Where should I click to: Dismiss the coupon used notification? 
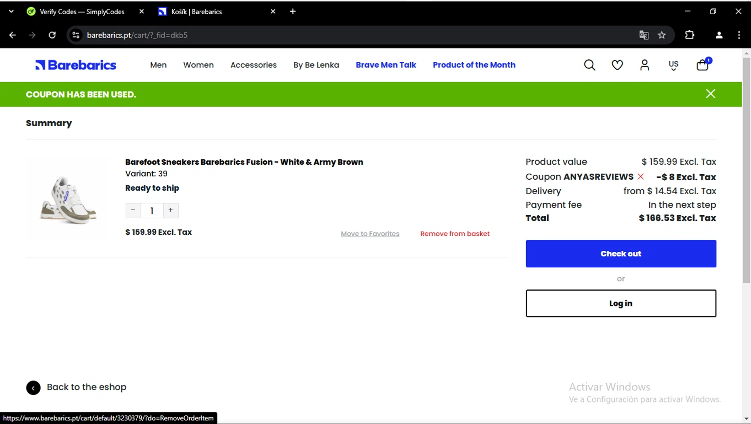(x=710, y=94)
